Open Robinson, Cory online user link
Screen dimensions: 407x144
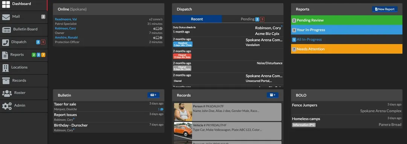pyautogui.click(x=65, y=28)
